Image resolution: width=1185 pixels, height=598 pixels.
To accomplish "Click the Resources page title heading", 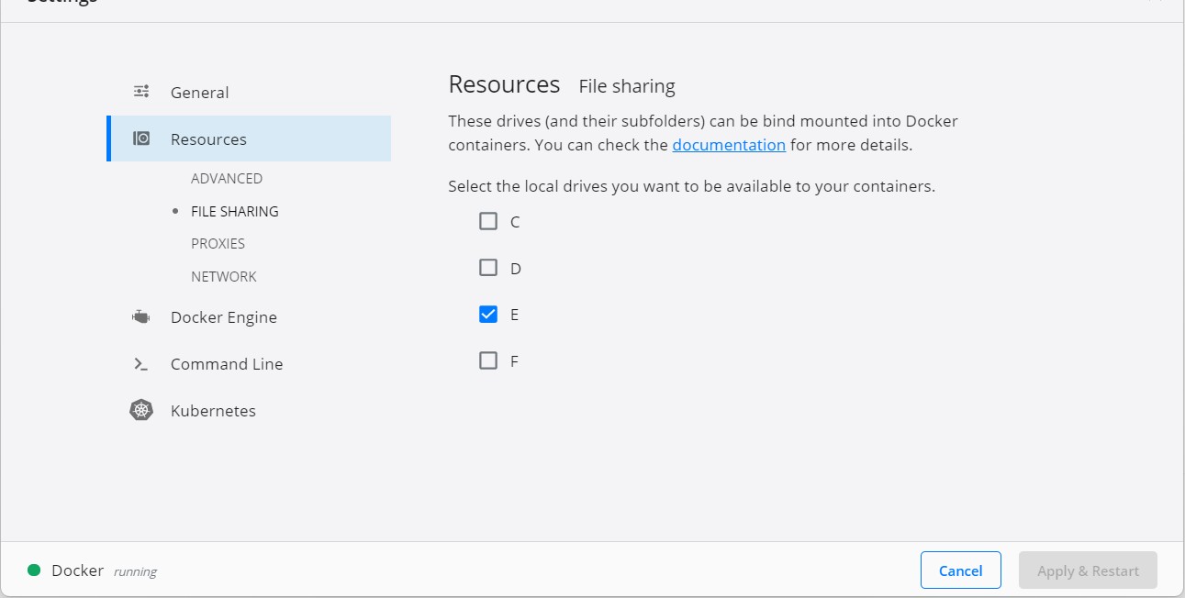I will click(504, 85).
